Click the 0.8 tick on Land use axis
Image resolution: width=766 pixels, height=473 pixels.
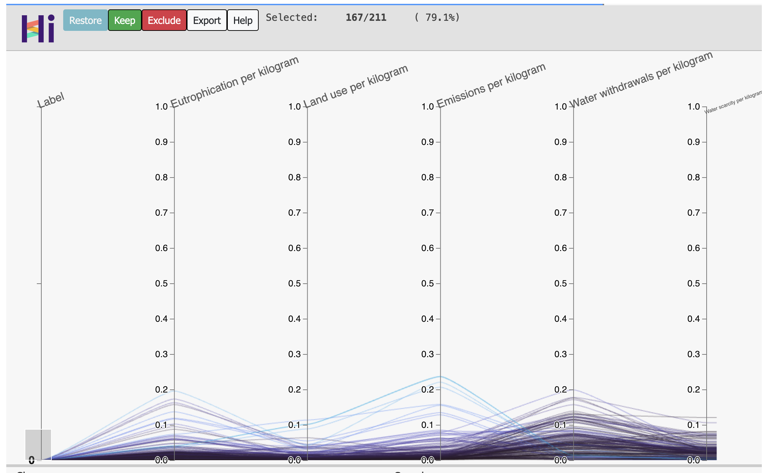pos(294,178)
